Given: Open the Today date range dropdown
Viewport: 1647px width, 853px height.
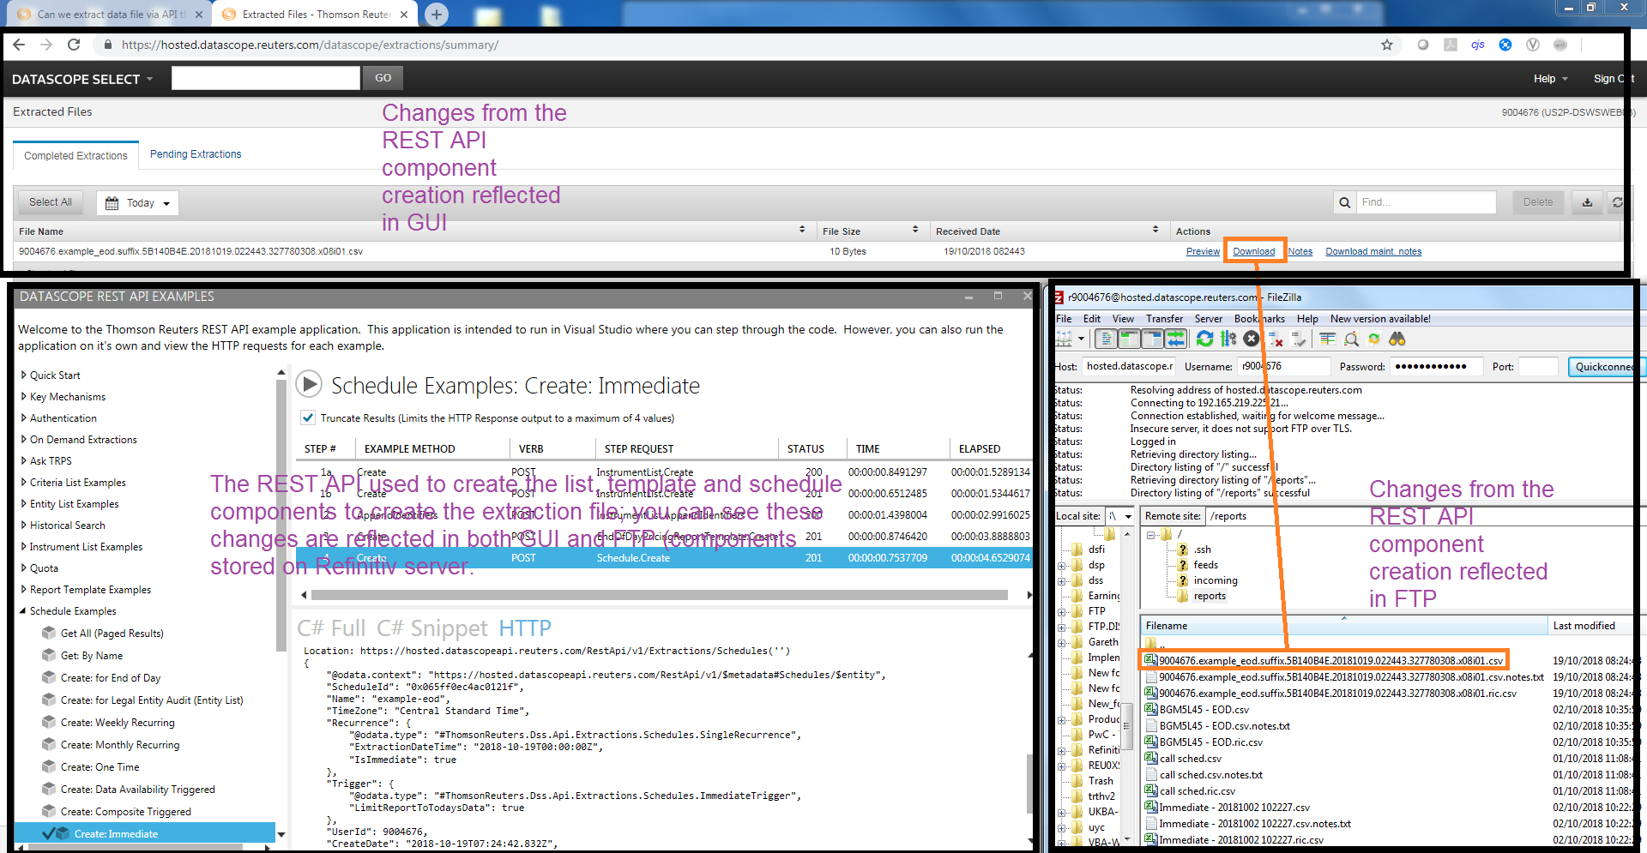Looking at the screenshot, I should [137, 203].
